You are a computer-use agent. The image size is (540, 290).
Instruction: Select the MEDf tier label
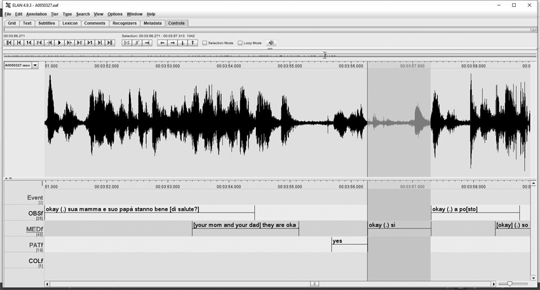click(x=34, y=230)
